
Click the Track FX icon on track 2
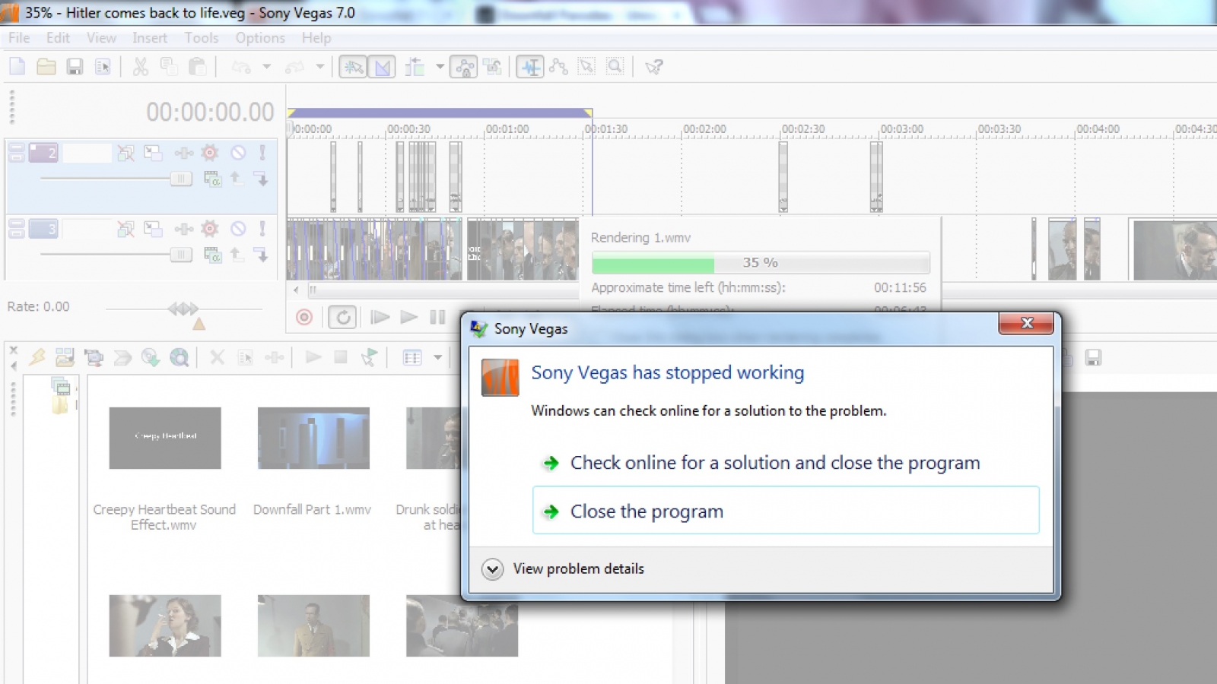[210, 153]
